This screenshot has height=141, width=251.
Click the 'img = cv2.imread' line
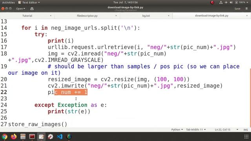pyautogui.click(x=107, y=54)
